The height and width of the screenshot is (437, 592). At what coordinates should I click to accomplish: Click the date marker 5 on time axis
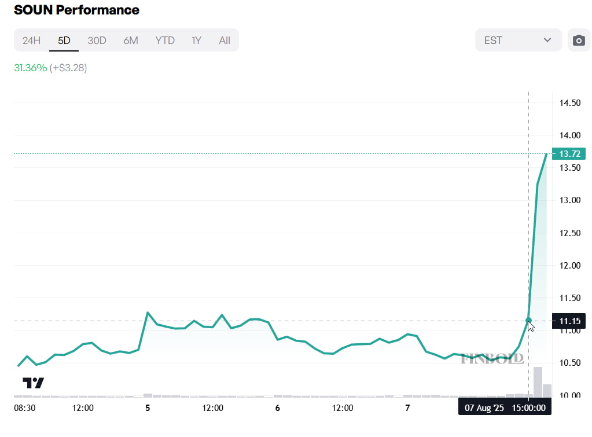tap(148, 408)
